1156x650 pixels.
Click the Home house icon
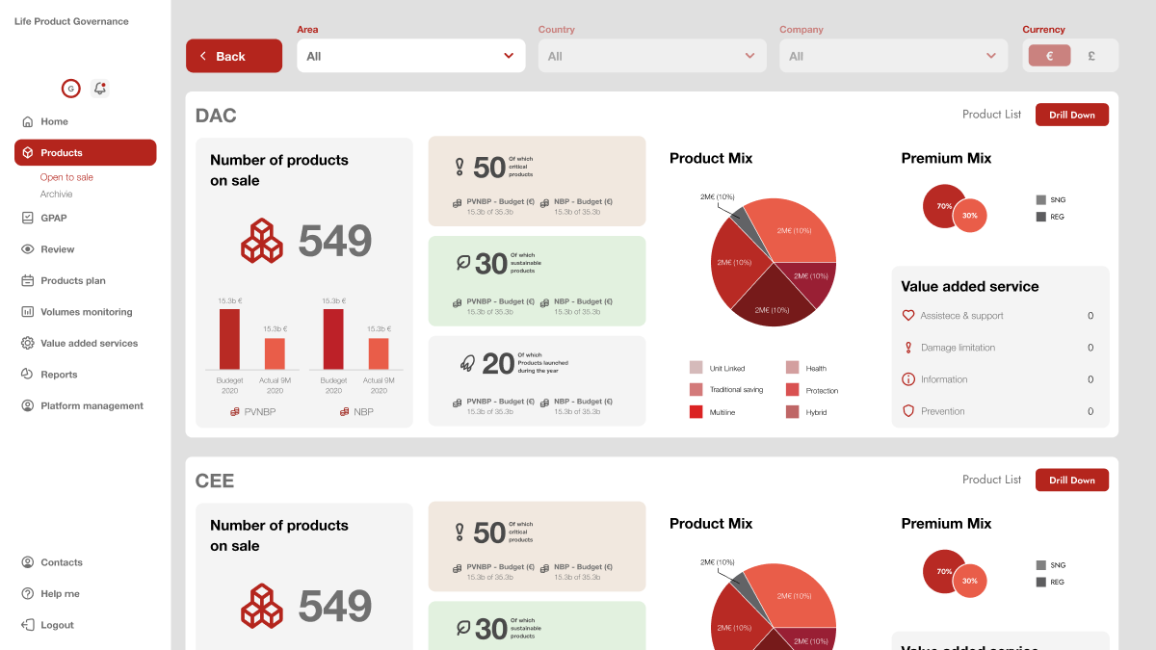pyautogui.click(x=27, y=121)
